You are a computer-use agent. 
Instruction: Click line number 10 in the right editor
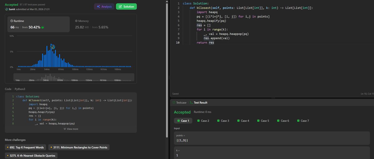[x=178, y=43]
